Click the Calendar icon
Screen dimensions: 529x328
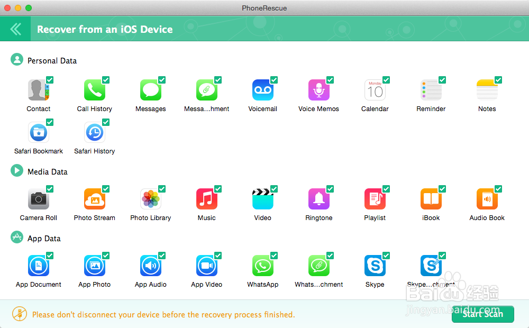coord(375,90)
